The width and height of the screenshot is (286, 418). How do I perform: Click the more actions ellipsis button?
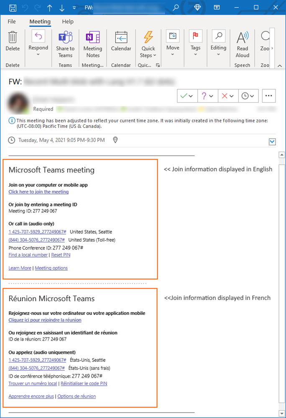[268, 96]
